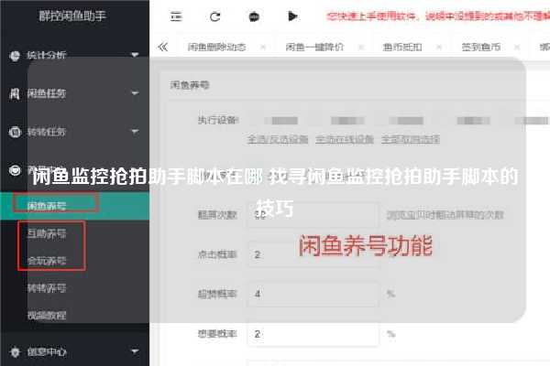
Task: Select 会玩养号 in the sidebar
Action: click(x=47, y=261)
